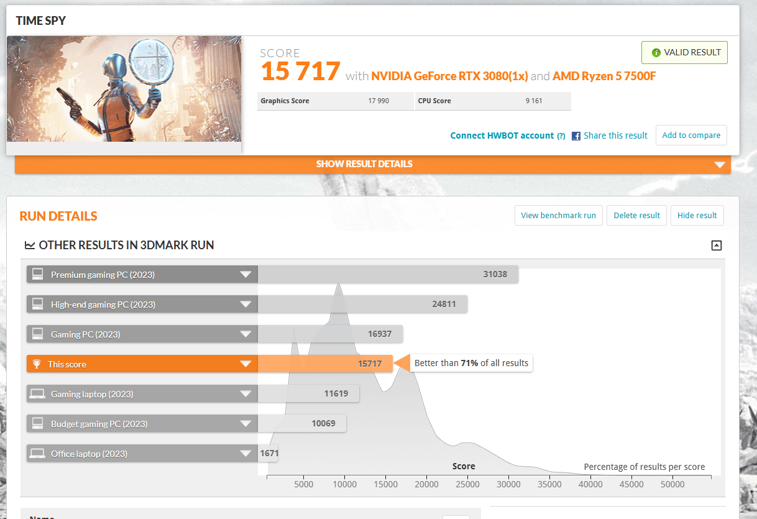Click the trophy icon on This score row
757x519 pixels.
tap(37, 364)
